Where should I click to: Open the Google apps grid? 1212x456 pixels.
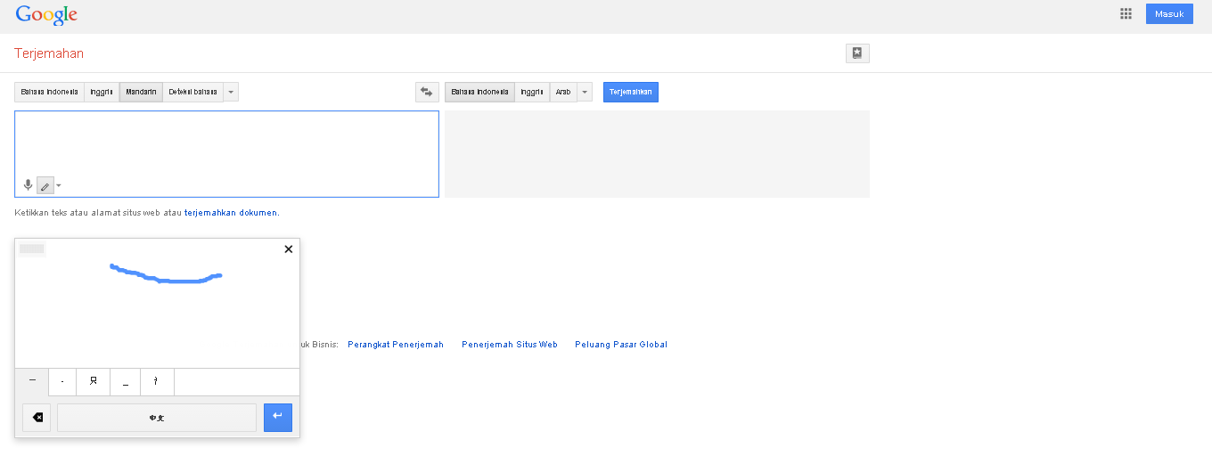pos(1126,13)
